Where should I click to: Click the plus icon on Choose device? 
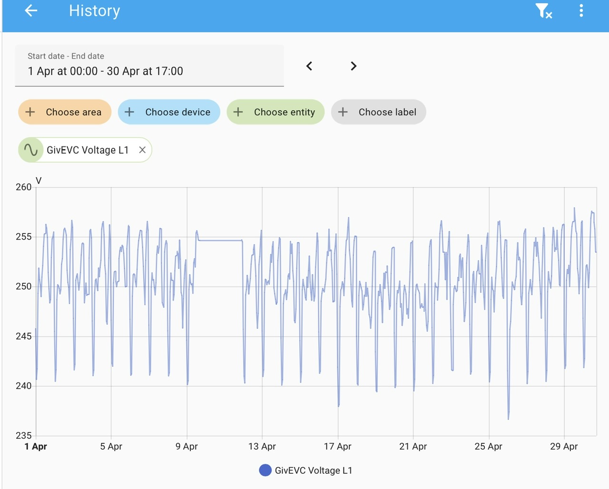point(129,112)
